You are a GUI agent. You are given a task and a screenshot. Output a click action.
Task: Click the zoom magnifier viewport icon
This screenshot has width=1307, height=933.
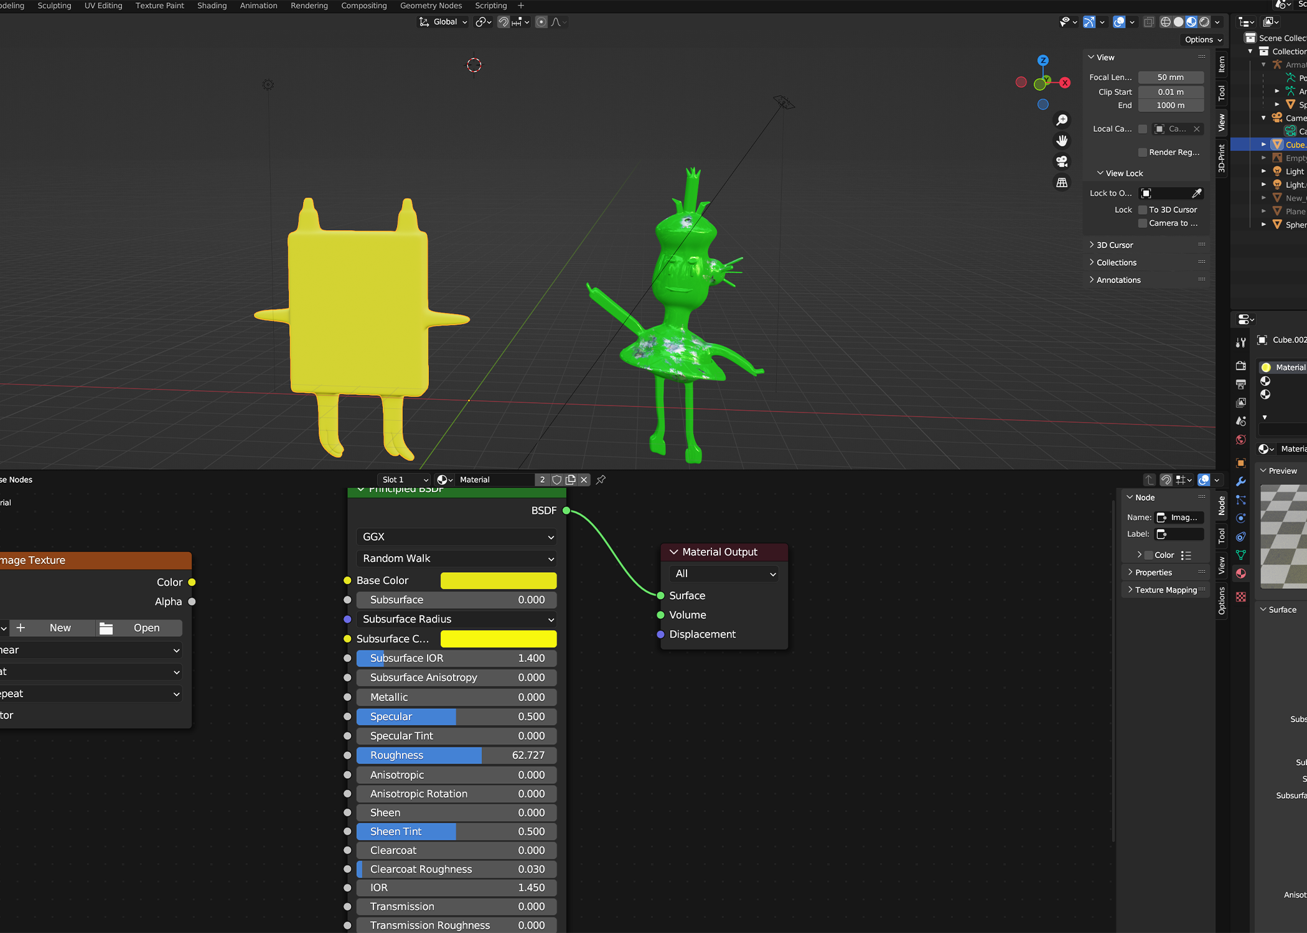(1062, 119)
